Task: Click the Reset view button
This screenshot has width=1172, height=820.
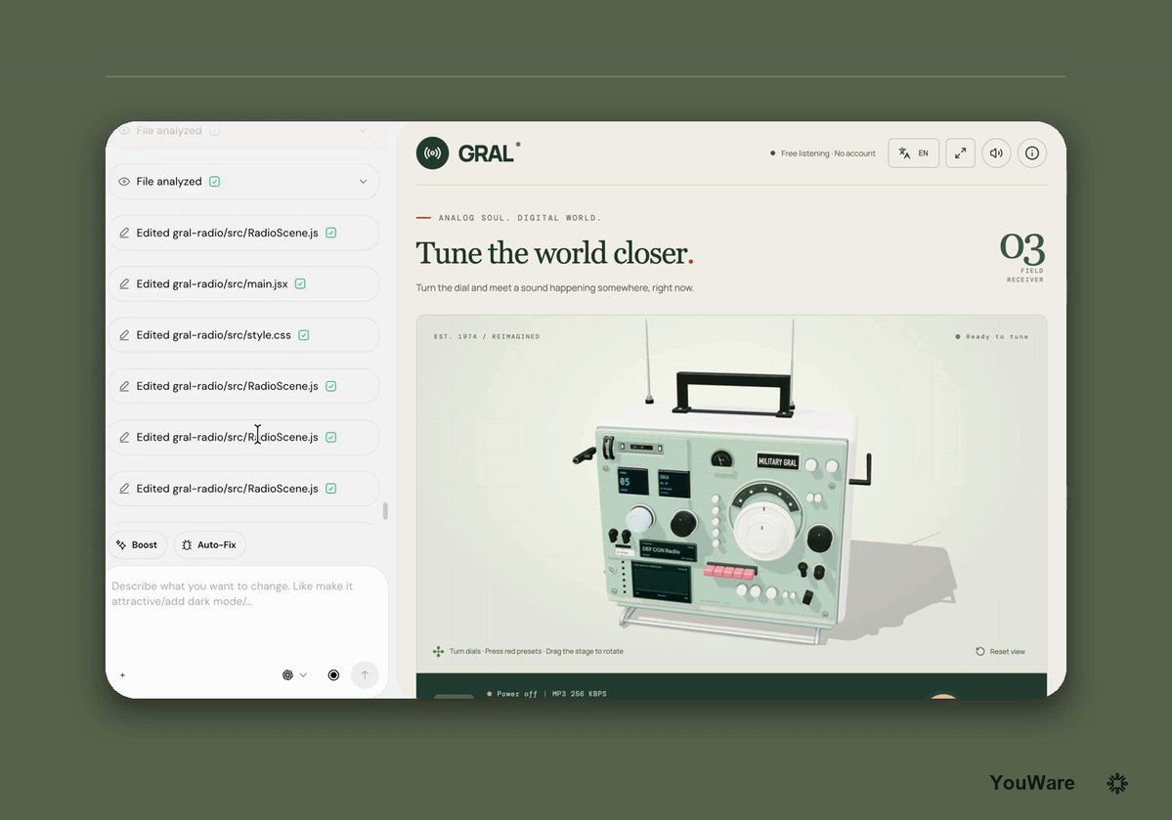Action: pyautogui.click(x=1000, y=652)
